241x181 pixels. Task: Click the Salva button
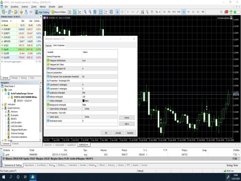click(x=127, y=124)
